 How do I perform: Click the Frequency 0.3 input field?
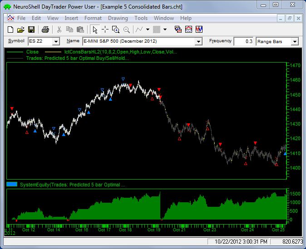coord(243,41)
